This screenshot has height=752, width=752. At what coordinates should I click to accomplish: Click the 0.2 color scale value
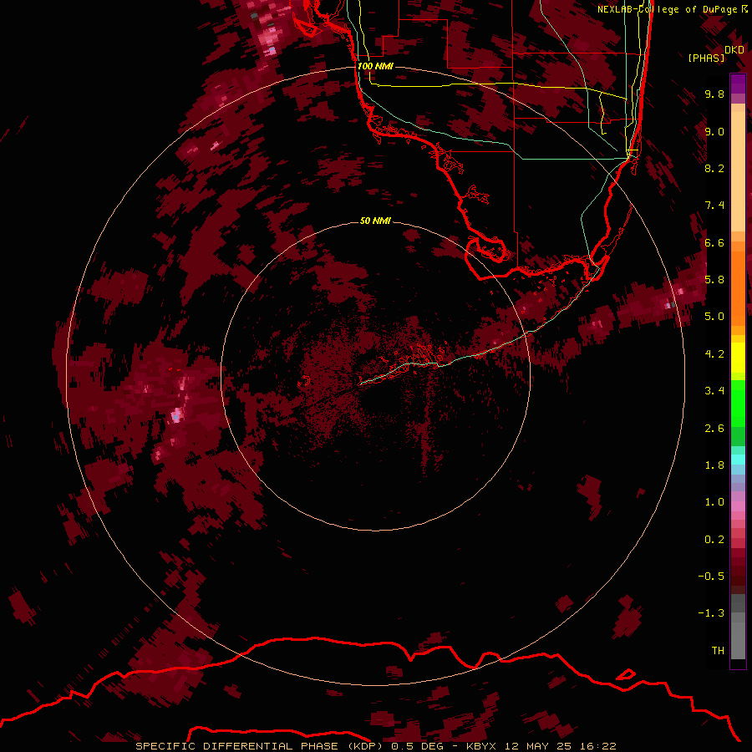tap(714, 540)
